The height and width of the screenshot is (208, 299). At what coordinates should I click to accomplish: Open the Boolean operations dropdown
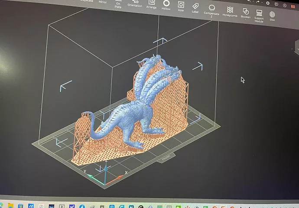246,13
